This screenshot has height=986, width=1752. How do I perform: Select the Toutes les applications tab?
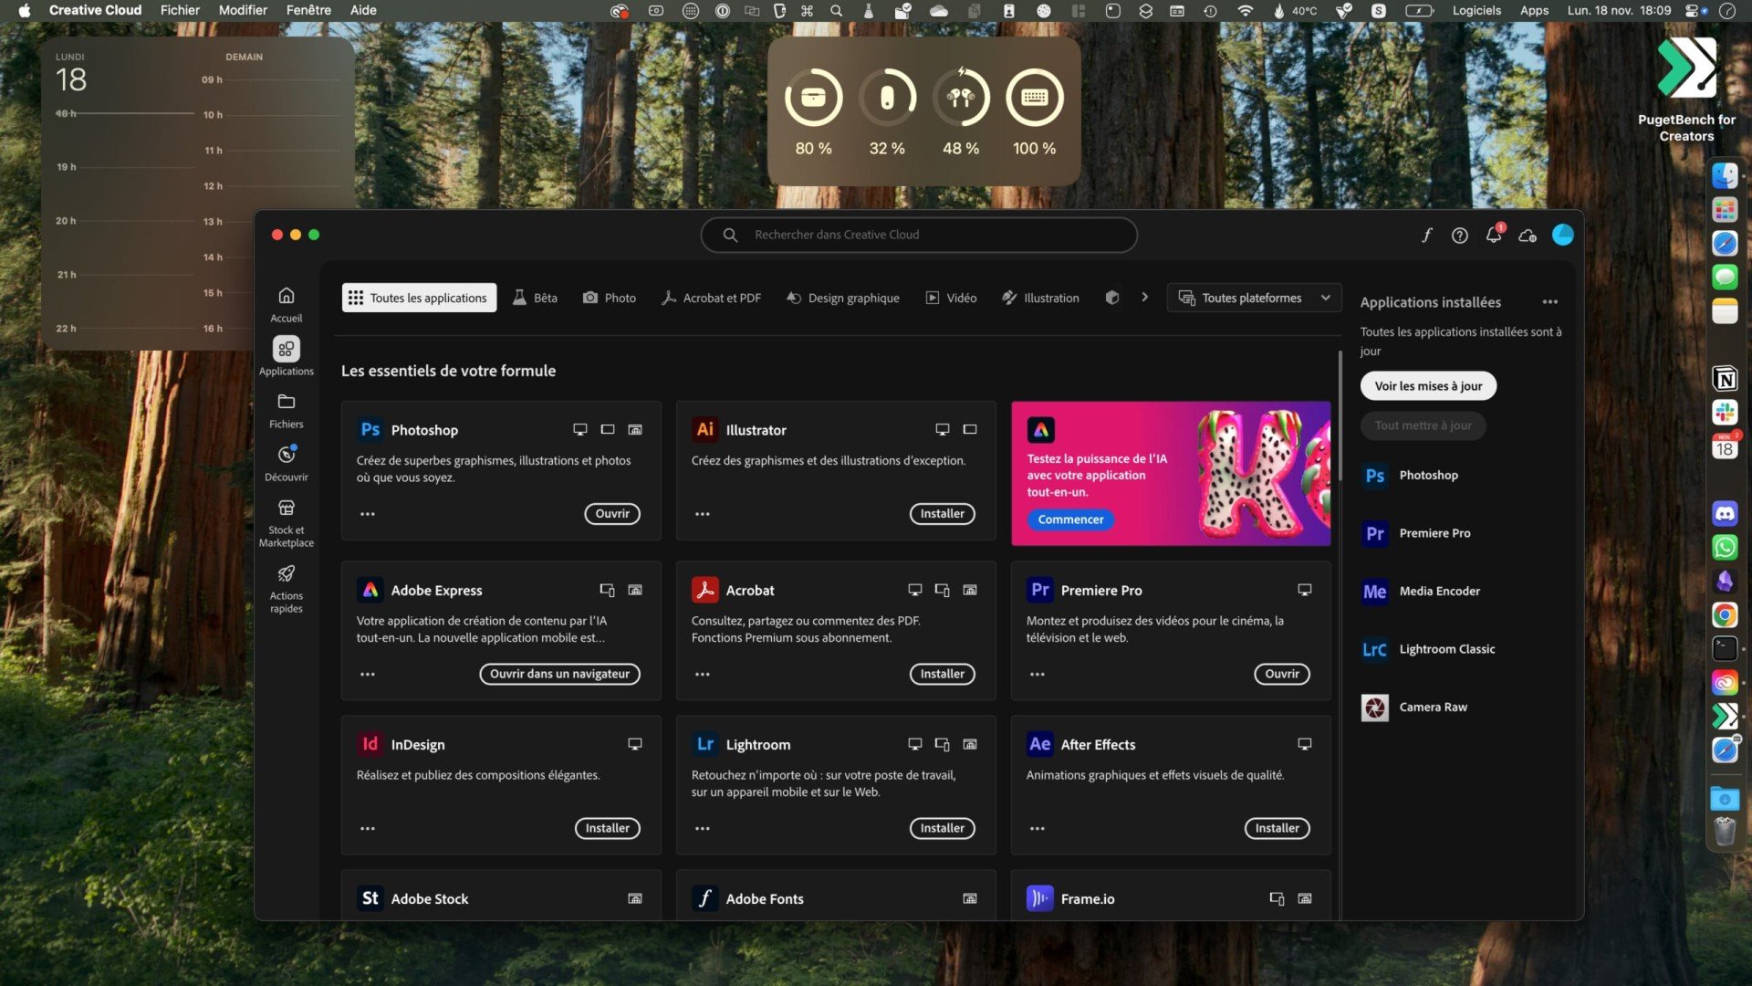(x=419, y=298)
